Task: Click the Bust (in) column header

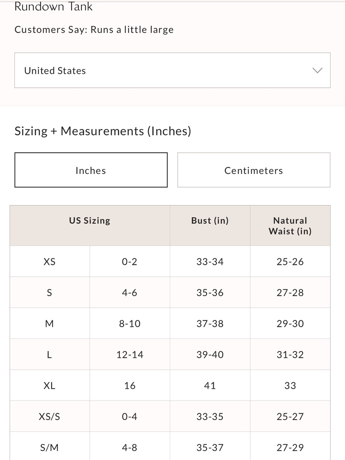Action: pyautogui.click(x=210, y=221)
